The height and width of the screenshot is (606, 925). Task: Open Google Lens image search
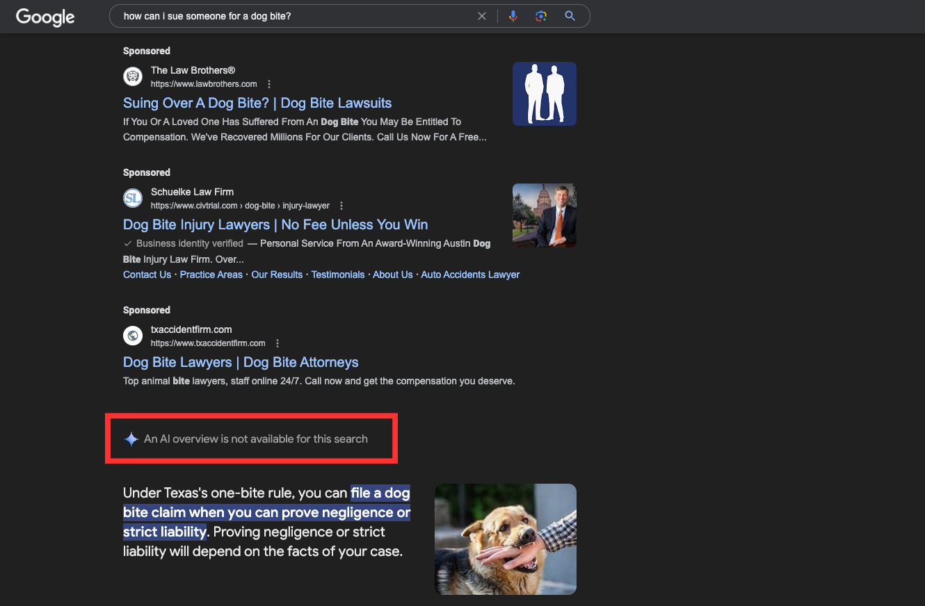click(541, 16)
